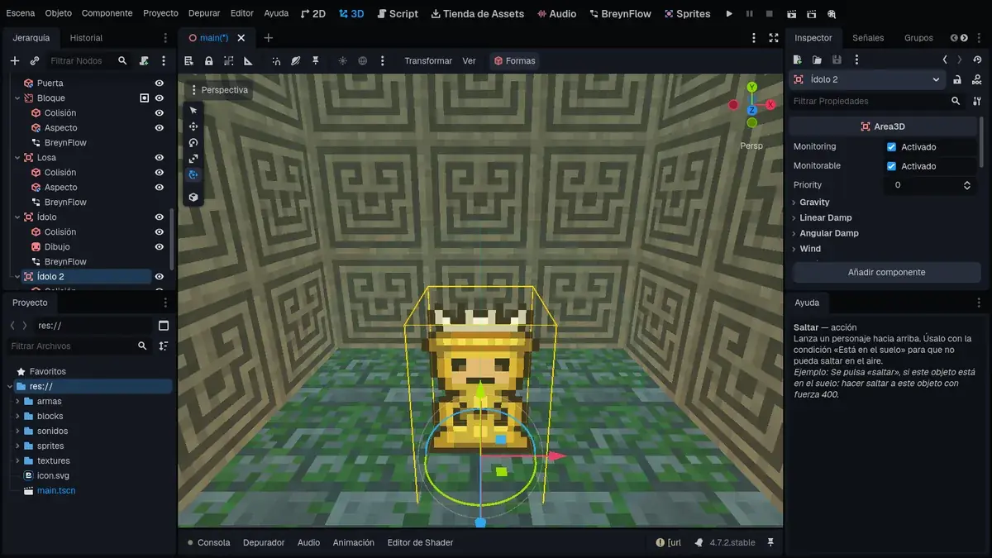
Task: Open the Transformar menu button
Action: (x=428, y=61)
